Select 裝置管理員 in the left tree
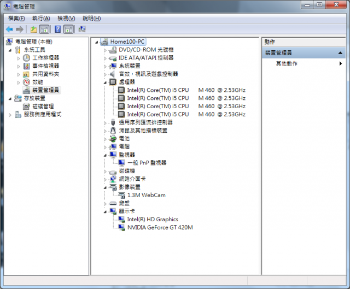Screen dimensions: 350x289 [45, 90]
